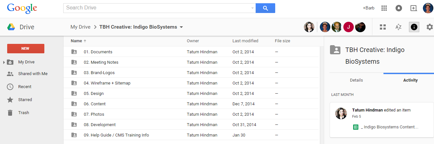This screenshot has height=144, width=434.
Task: Click folder icon of 07. Photos
Action: (x=74, y=114)
